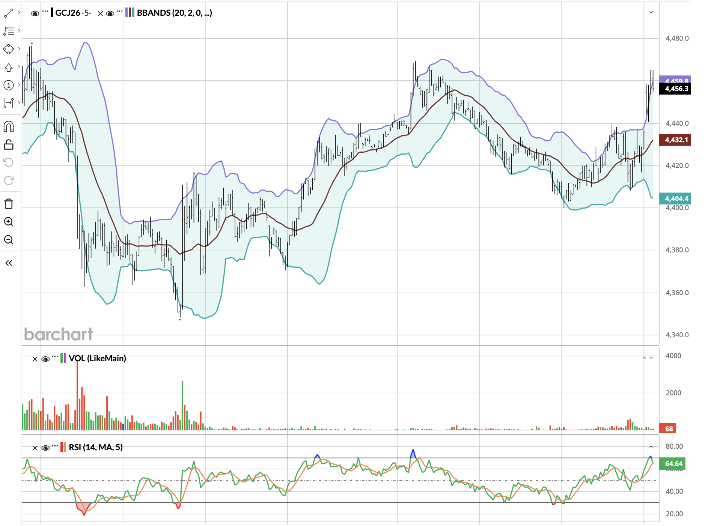This screenshot has width=708, height=526.
Task: Undo the last chart action
Action: coord(9,162)
